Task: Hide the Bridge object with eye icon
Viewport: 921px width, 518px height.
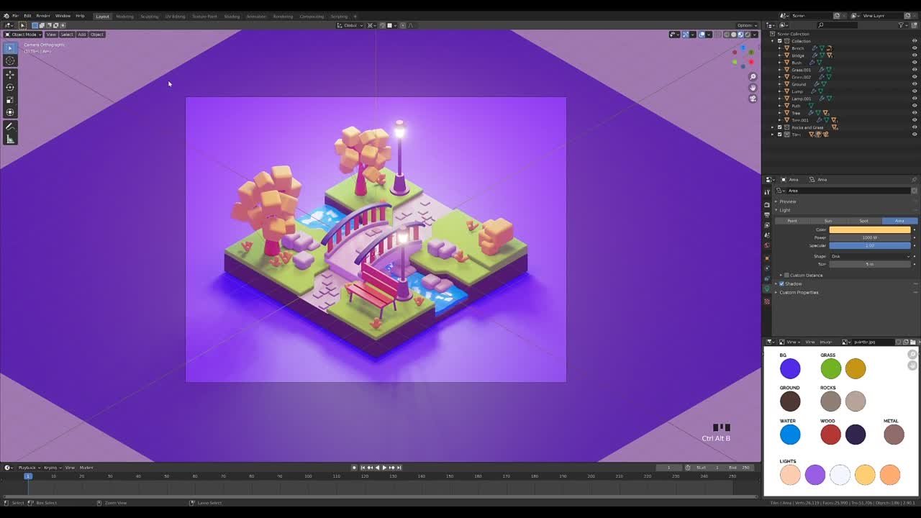Action: [x=915, y=55]
